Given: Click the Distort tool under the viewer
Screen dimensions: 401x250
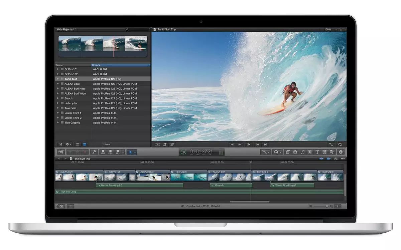Looking at the screenshot, I should 172,144.
